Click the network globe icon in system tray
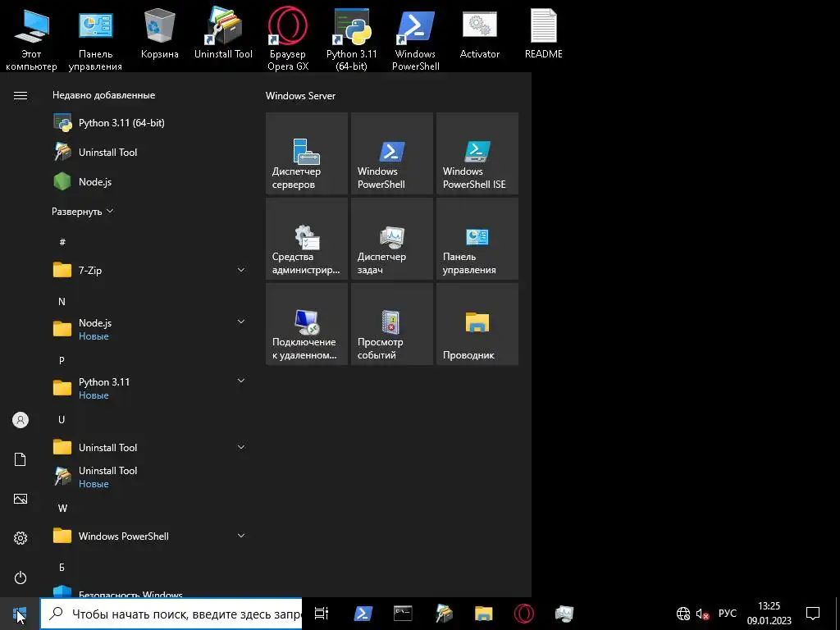The height and width of the screenshot is (630, 840). [x=683, y=614]
